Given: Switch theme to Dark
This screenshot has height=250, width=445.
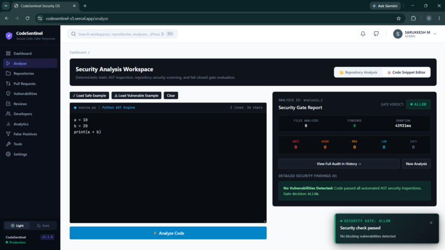Looking at the screenshot, I should [x=43, y=226].
